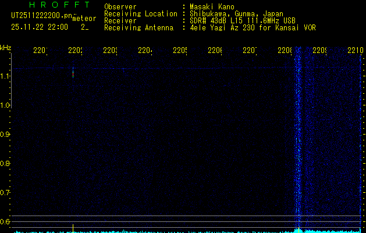Click the 0.6 kHz frequency label

[5, 221]
